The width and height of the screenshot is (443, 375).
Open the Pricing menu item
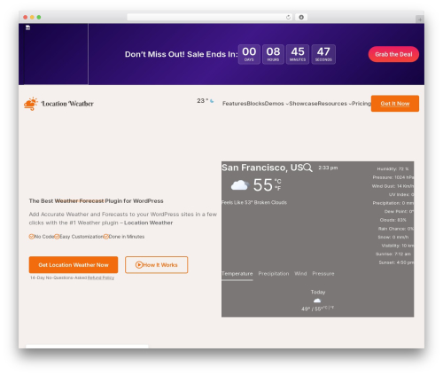point(361,104)
